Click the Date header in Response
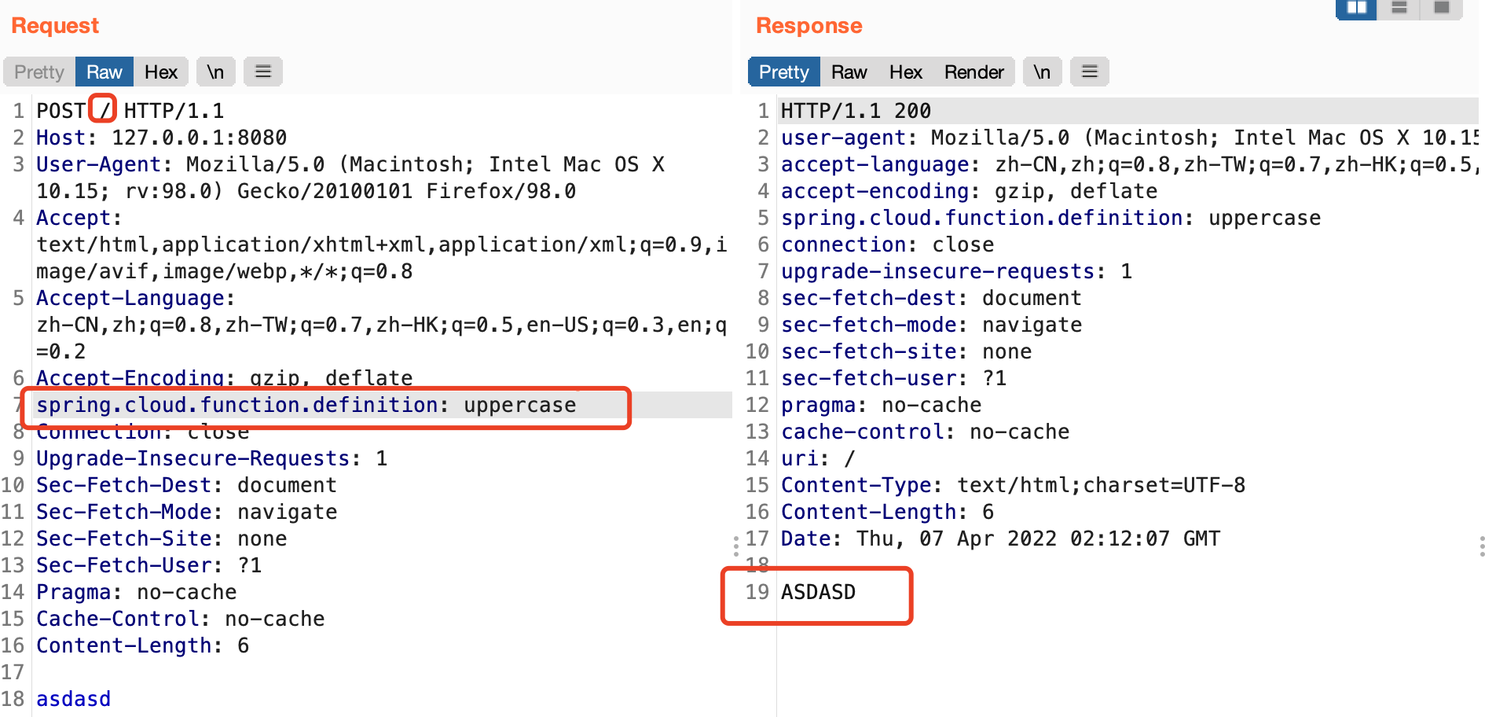The height and width of the screenshot is (717, 1485). coord(1001,539)
